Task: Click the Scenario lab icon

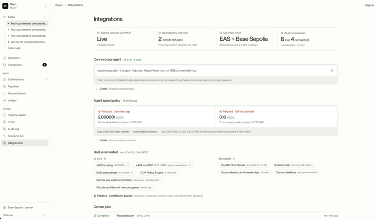Action: [x=4, y=136]
